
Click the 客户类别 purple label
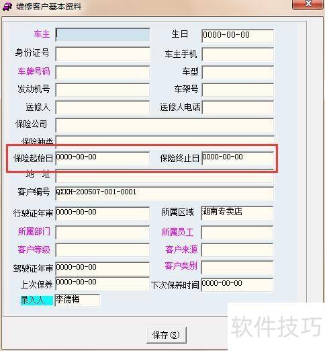(x=181, y=266)
